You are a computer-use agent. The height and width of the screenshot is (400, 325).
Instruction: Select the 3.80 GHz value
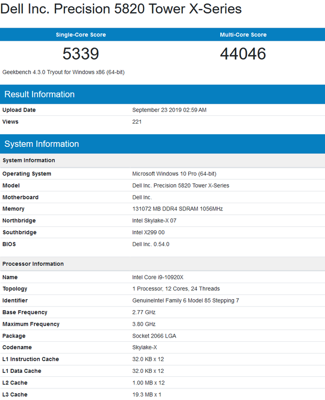coord(144,324)
